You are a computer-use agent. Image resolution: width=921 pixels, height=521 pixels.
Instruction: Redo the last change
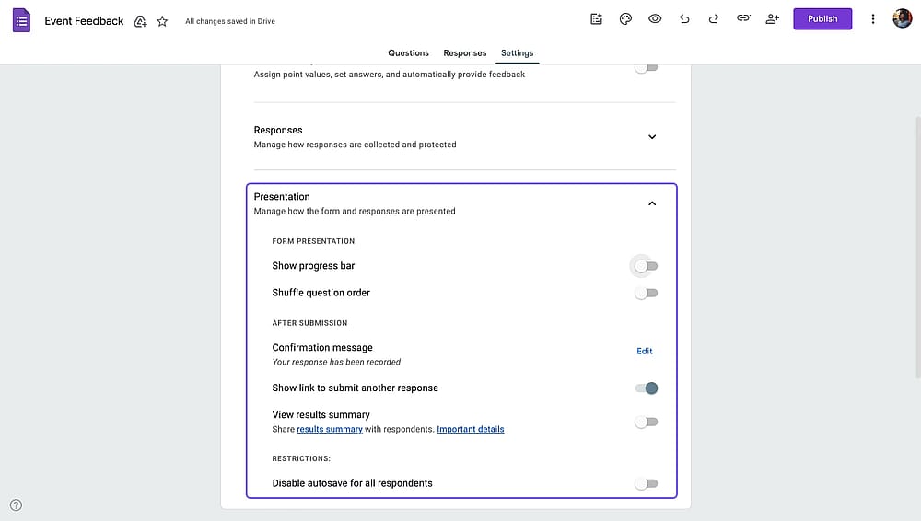click(714, 18)
